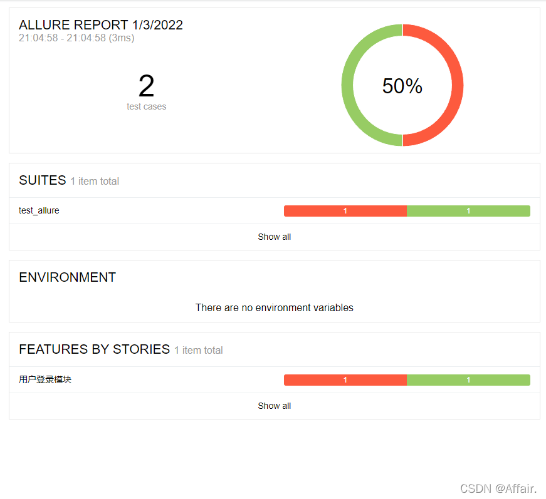Click the red failed segment for test_allure
The width and height of the screenshot is (546, 499).
(x=345, y=211)
